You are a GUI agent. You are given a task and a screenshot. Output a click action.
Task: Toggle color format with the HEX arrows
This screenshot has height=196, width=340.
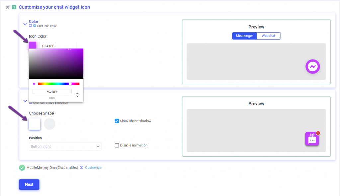(x=77, y=95)
